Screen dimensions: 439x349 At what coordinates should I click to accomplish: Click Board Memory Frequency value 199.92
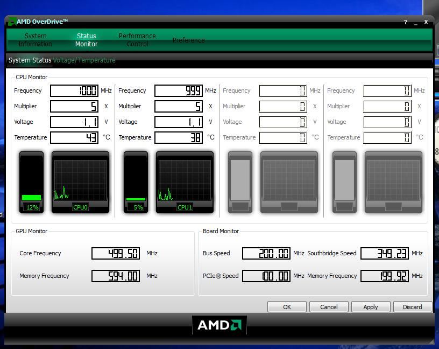coord(385,276)
